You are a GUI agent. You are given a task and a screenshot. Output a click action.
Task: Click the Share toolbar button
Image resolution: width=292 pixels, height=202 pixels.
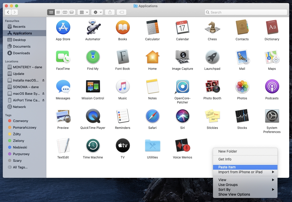110,12
